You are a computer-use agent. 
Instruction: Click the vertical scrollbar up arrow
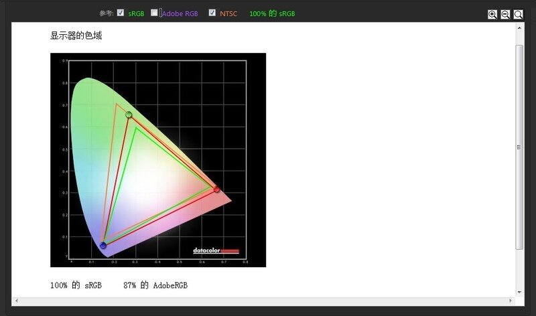pyautogui.click(x=519, y=27)
